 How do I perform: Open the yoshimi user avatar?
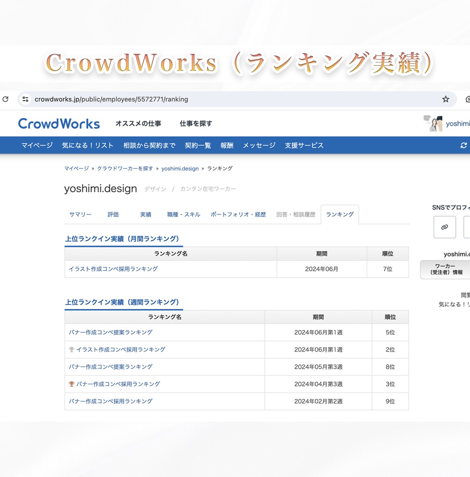pyautogui.click(x=433, y=123)
